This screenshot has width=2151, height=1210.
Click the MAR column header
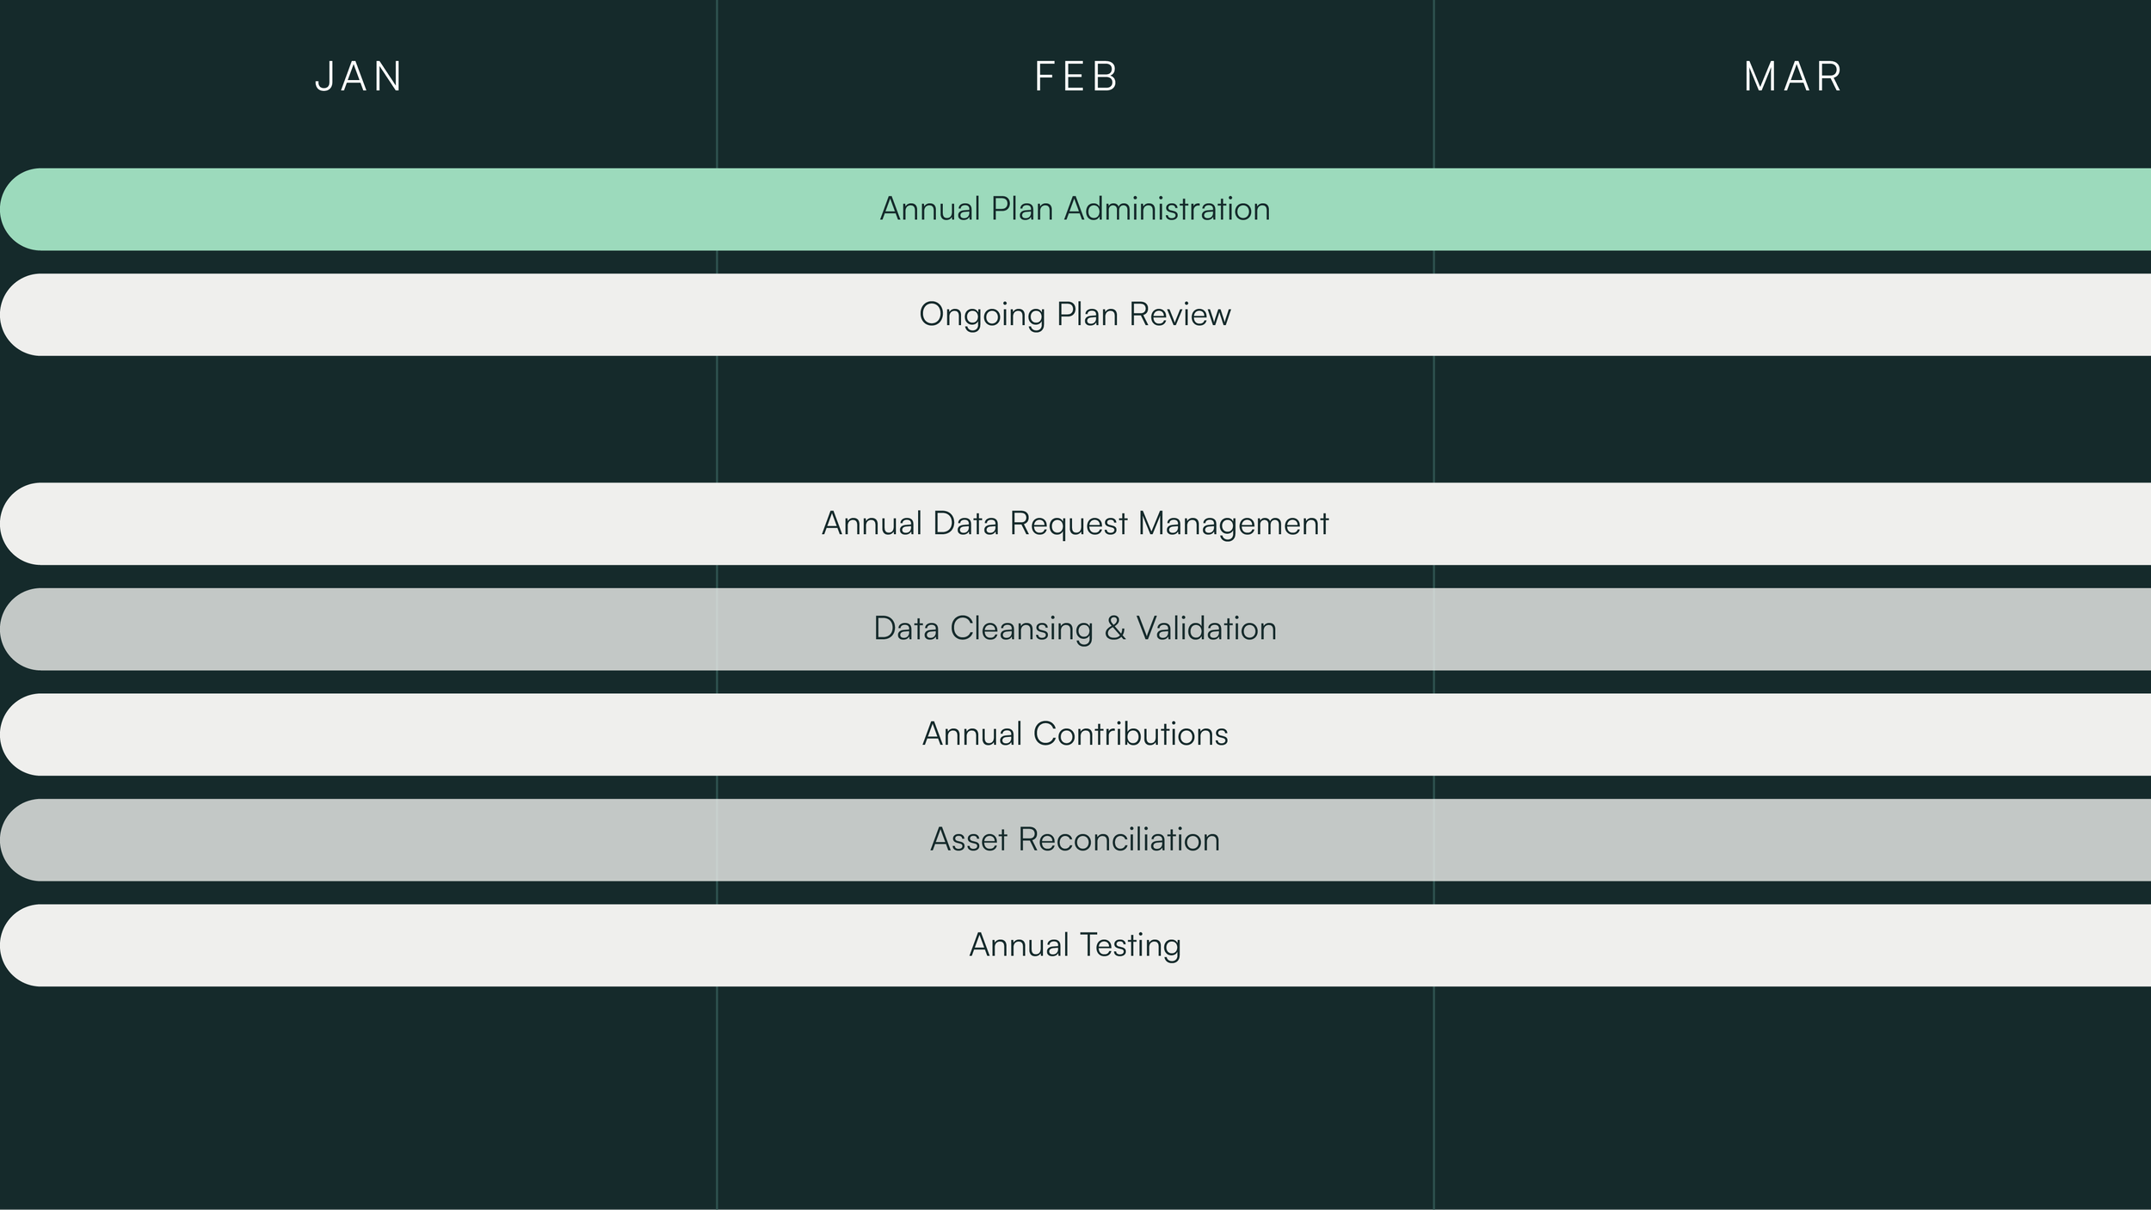coord(1792,77)
